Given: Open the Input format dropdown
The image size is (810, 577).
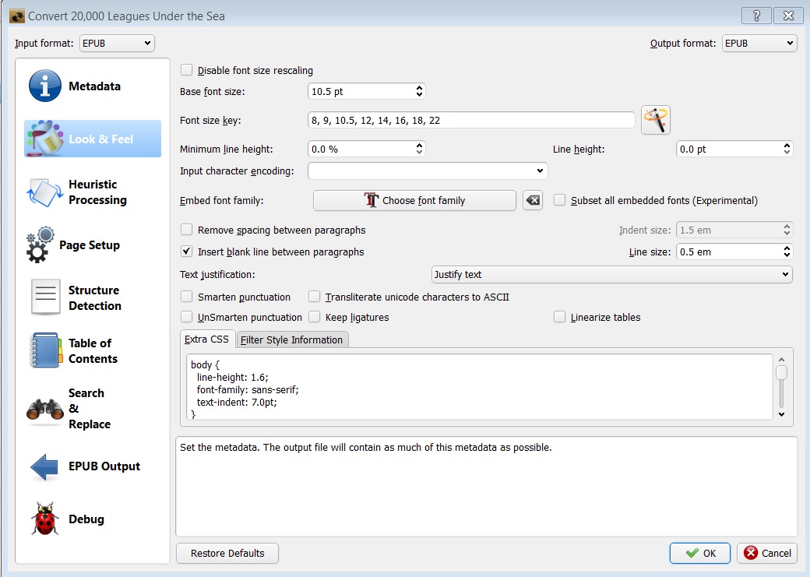Looking at the screenshot, I should (x=118, y=44).
